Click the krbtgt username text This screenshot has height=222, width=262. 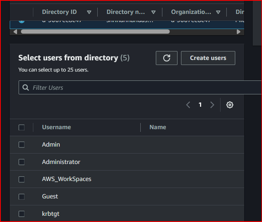coord(51,214)
